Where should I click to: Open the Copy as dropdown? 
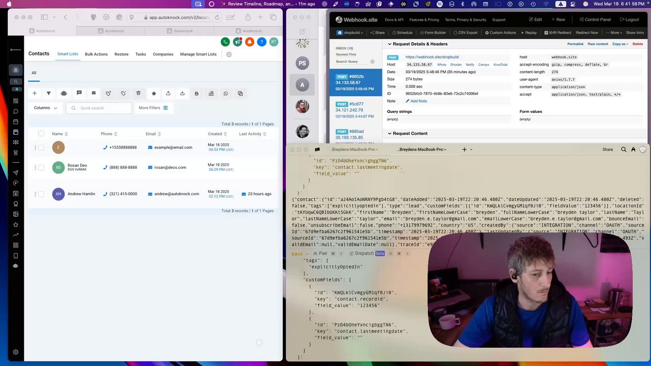[x=619, y=44]
